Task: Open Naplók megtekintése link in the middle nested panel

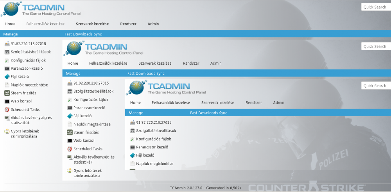Action: pyautogui.click(x=92, y=124)
